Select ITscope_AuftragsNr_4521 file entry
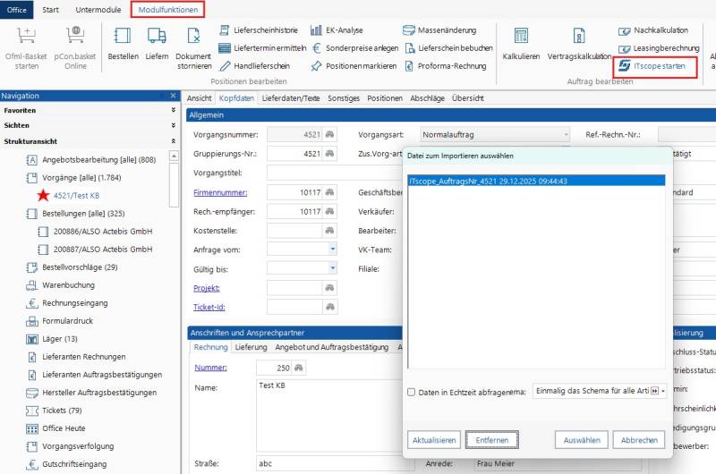The image size is (716, 474). [x=500, y=182]
